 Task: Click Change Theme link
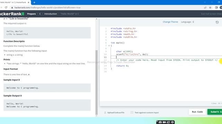tap(170, 22)
